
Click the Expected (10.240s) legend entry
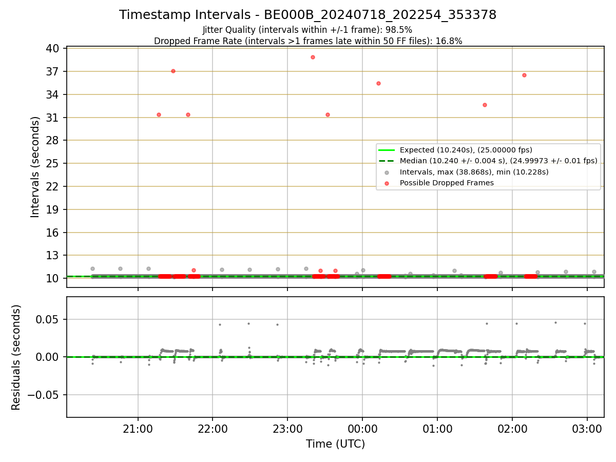(466, 150)
